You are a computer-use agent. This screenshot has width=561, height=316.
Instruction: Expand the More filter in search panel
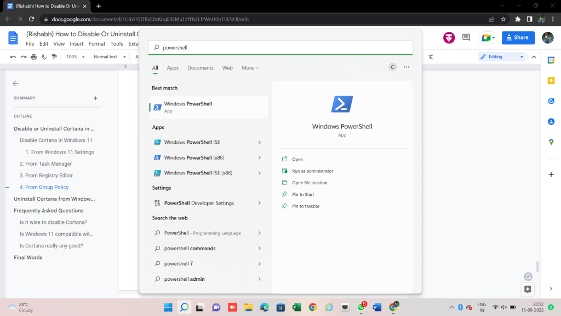(250, 68)
